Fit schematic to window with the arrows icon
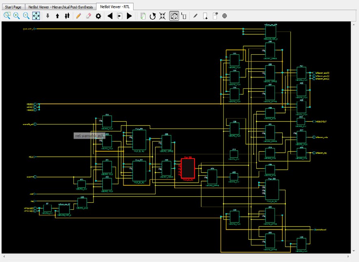Screen dimensions: 359x262 (36, 16)
